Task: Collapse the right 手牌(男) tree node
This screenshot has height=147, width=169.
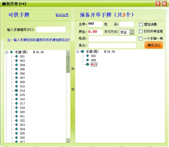Action: tap(78, 52)
